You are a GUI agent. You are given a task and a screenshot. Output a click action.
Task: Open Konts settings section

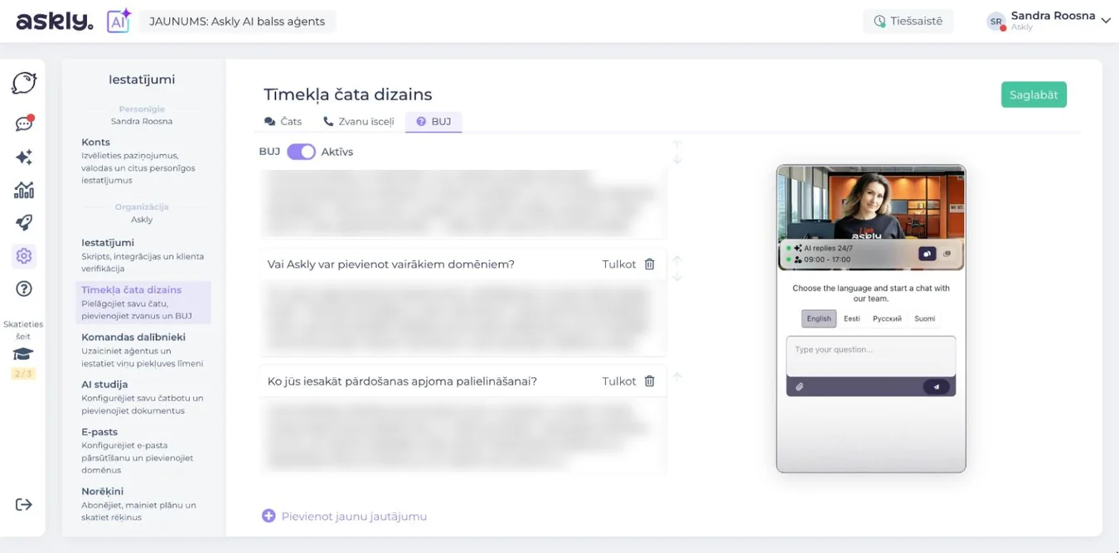click(143, 161)
